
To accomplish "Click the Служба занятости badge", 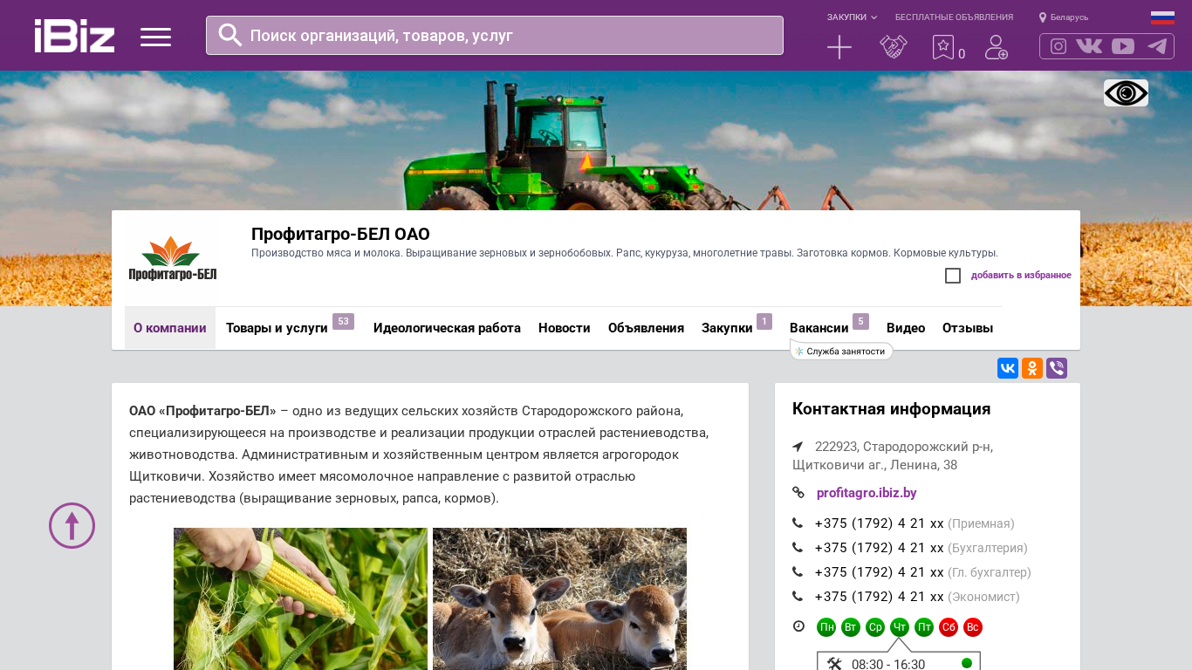I will point(842,351).
